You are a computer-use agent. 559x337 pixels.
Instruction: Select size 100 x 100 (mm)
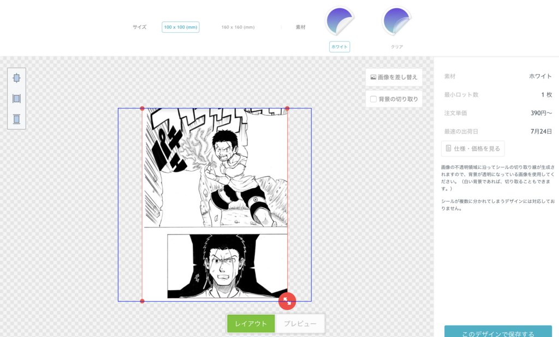pyautogui.click(x=180, y=27)
